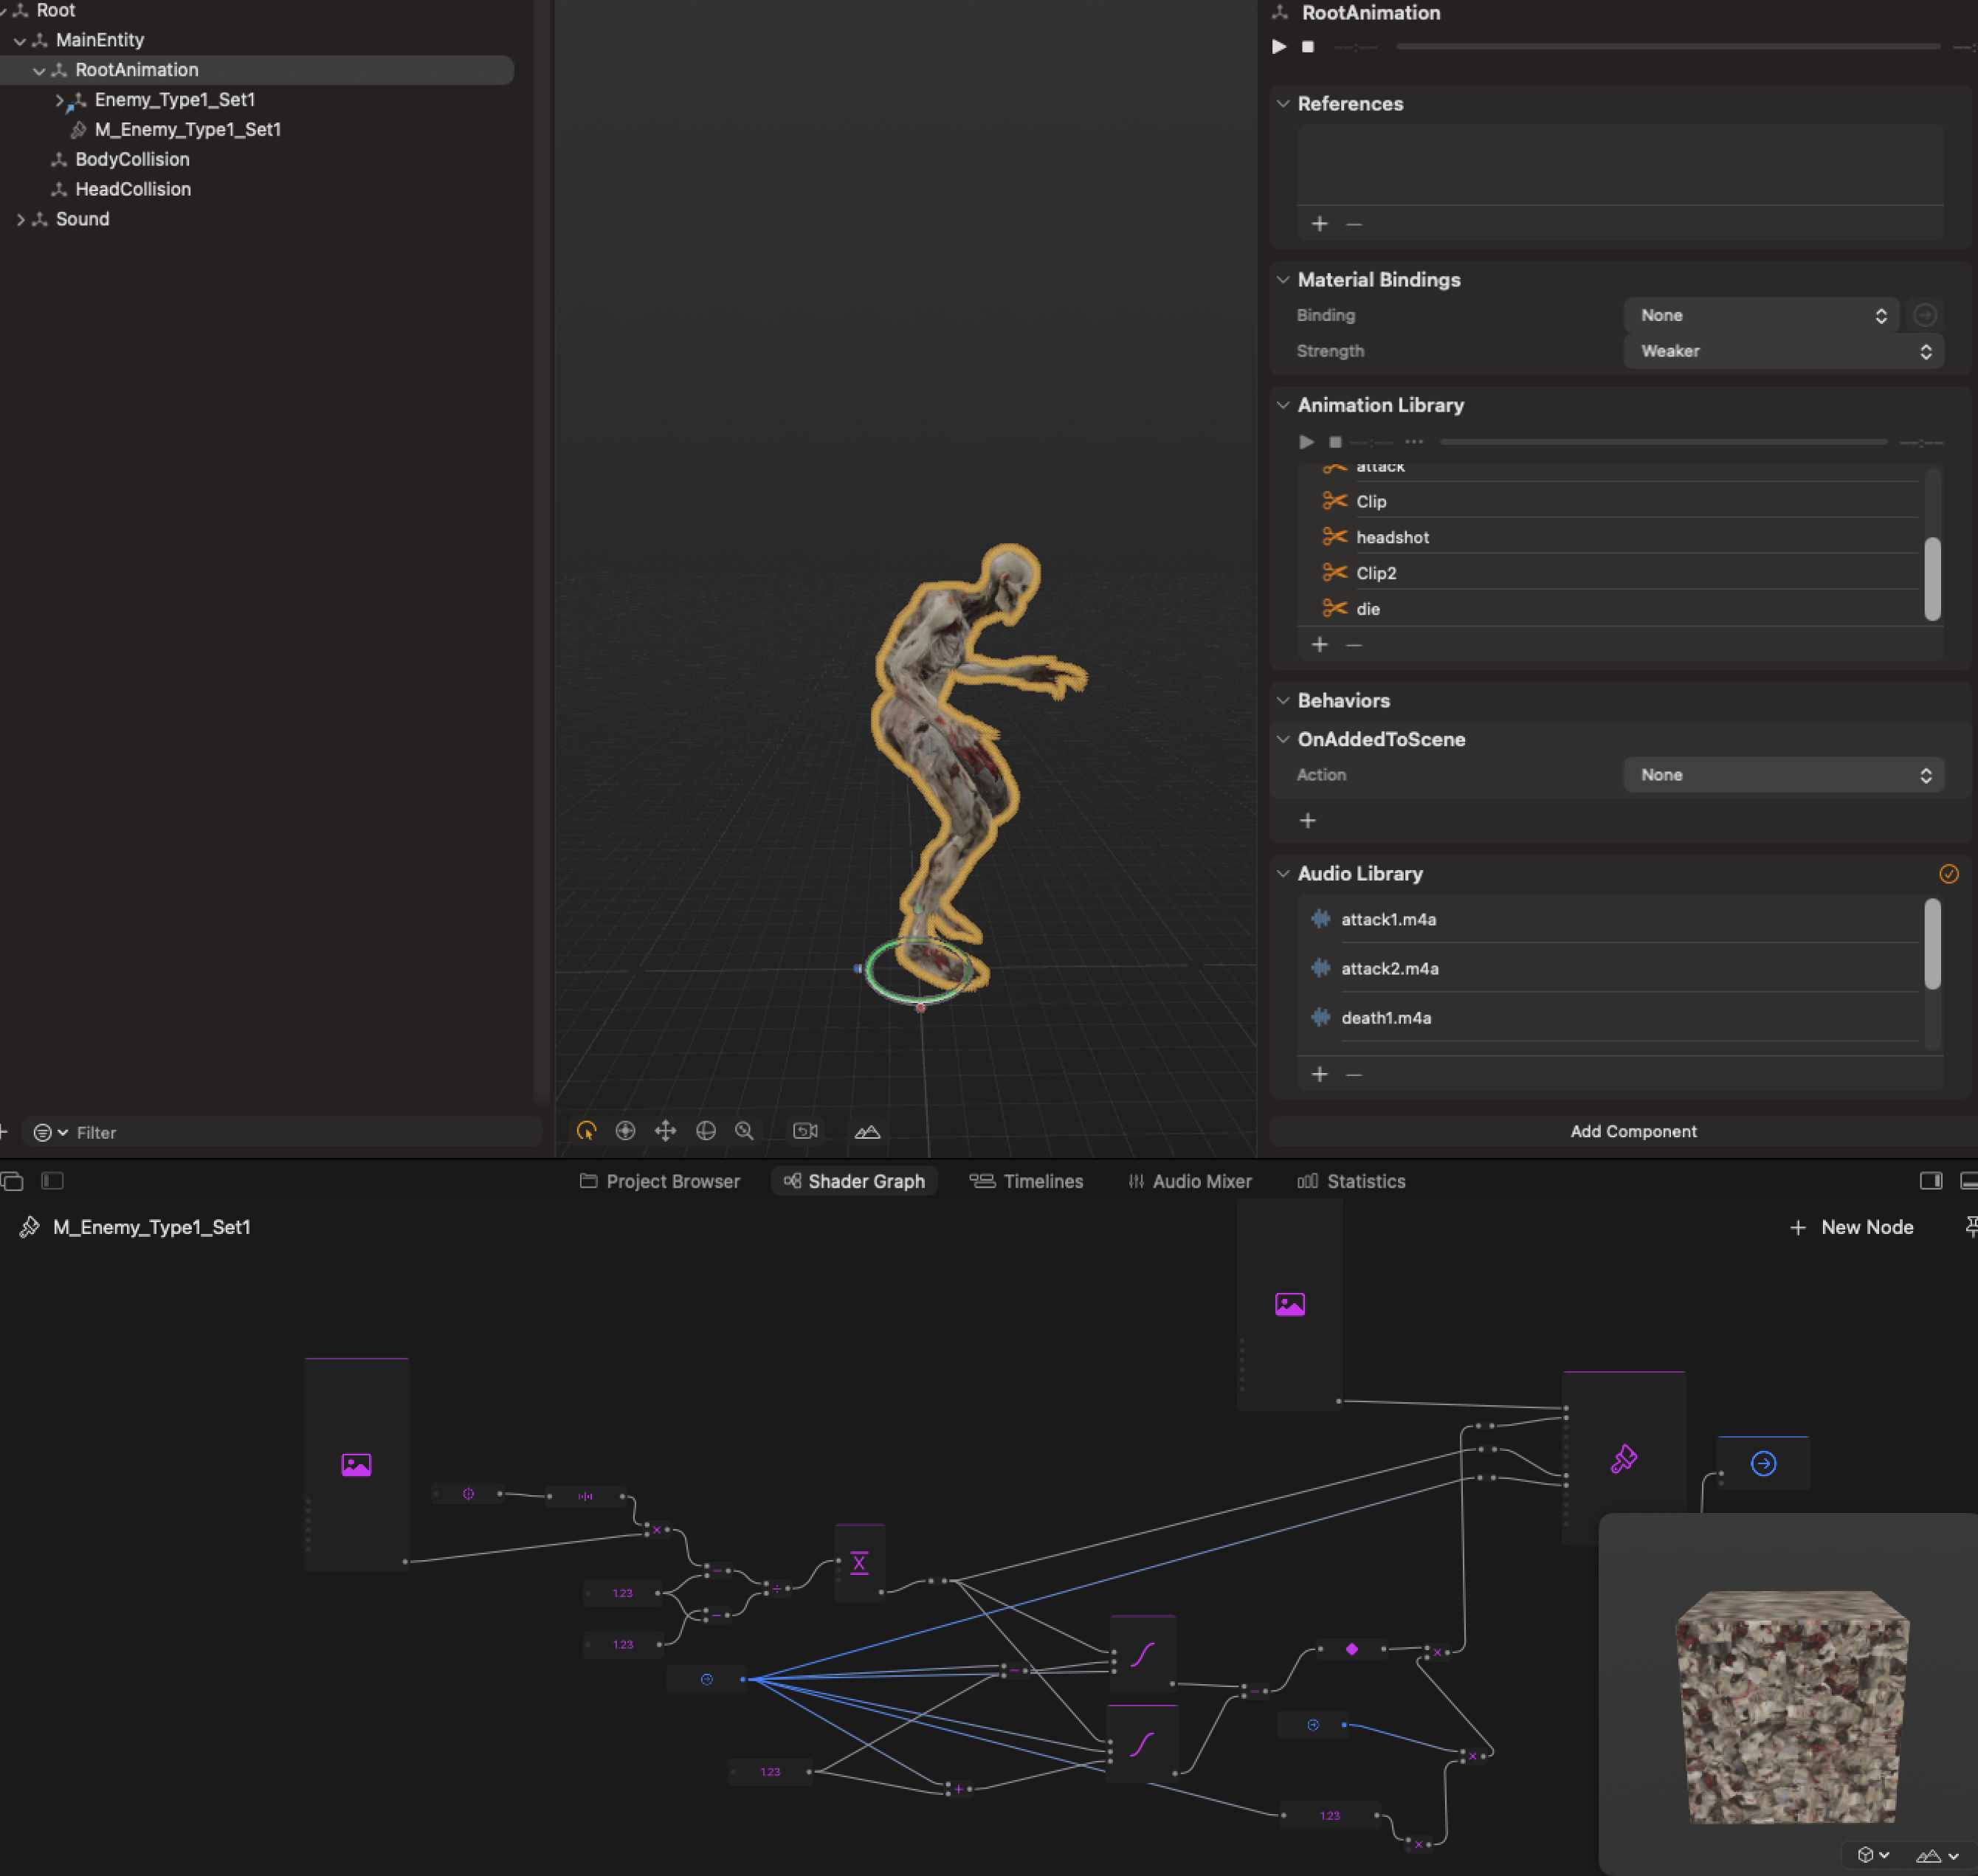Select the arrow selection tool in viewport
This screenshot has width=1978, height=1876.
(x=586, y=1131)
